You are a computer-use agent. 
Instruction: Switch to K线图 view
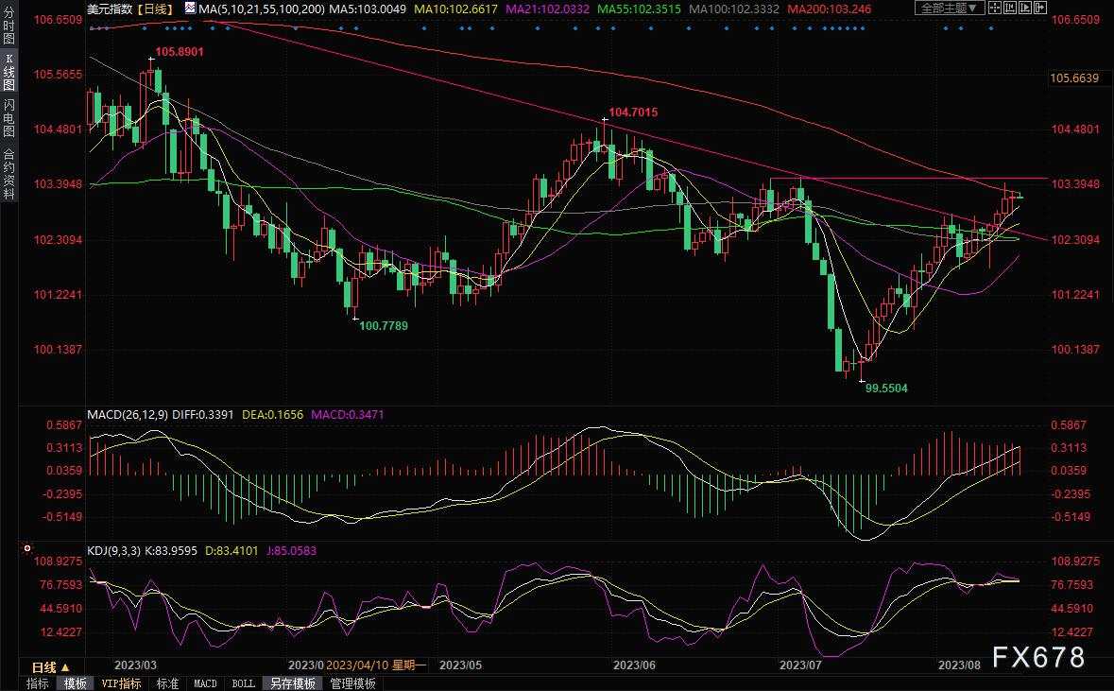pos(9,72)
